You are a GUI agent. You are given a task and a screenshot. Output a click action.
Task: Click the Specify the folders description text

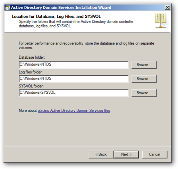pos(76,24)
